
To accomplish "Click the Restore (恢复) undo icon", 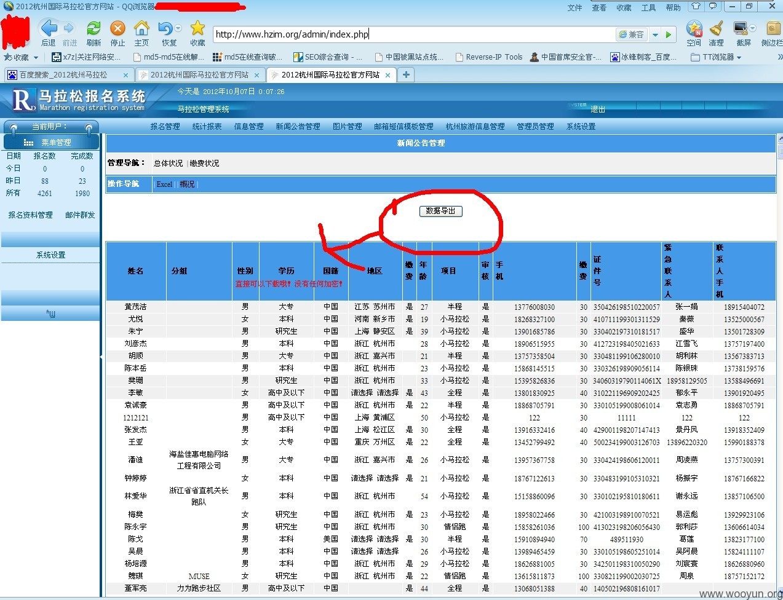I will click(165, 28).
